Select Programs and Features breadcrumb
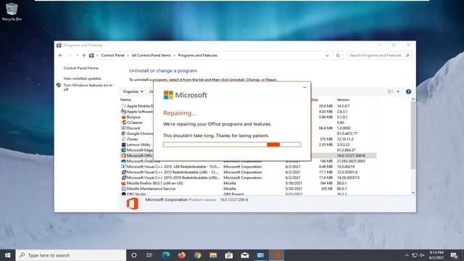This screenshot has width=464, height=261. pyautogui.click(x=198, y=55)
